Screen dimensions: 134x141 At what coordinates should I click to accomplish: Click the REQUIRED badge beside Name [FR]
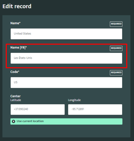[116, 48]
